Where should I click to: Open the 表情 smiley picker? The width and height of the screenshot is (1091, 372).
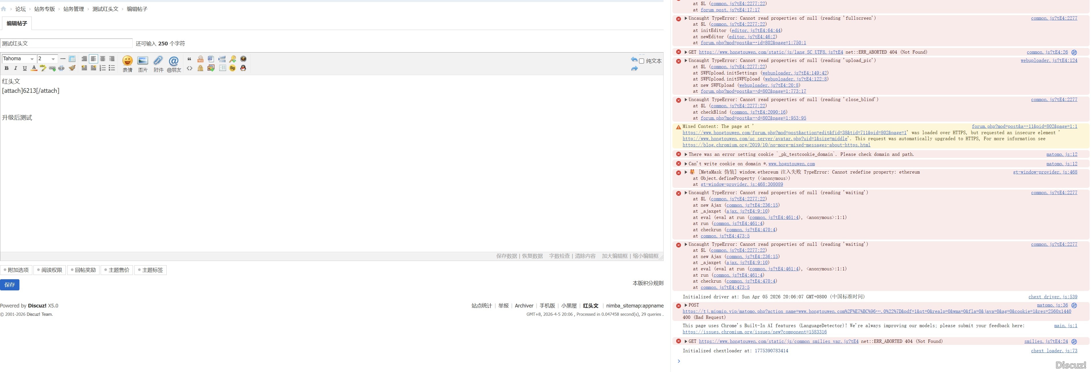(x=128, y=61)
